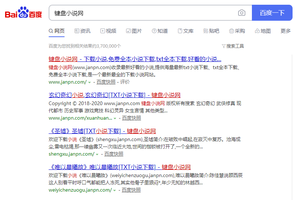Open the 采购 tab
Screen dimensions: 298x200
[x=237, y=31]
